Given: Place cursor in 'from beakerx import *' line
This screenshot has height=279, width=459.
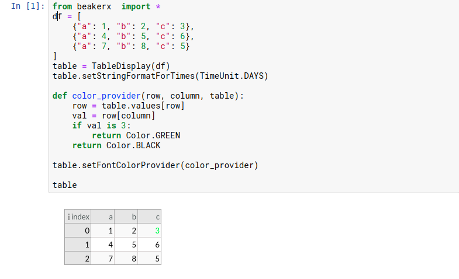Looking at the screenshot, I should pos(106,6).
